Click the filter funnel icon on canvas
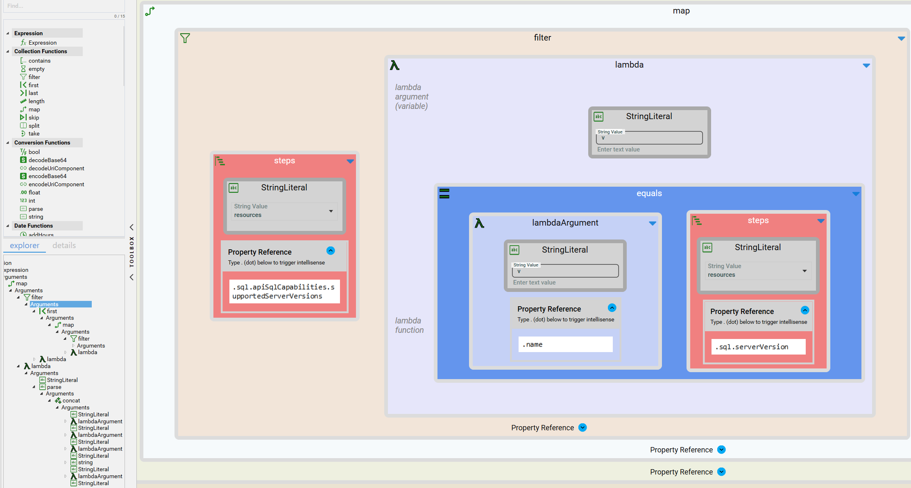 [185, 38]
